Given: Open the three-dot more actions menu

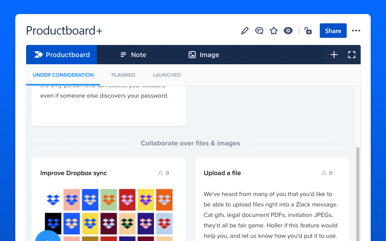Looking at the screenshot, I should tap(356, 31).
